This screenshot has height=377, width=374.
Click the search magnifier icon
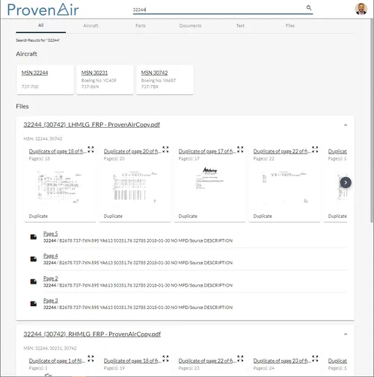[309, 7]
